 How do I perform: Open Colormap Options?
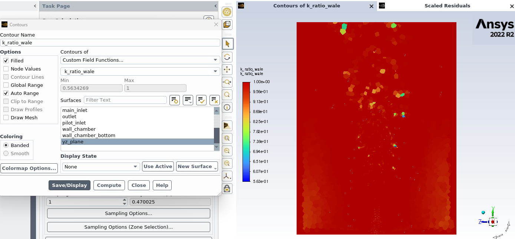pyautogui.click(x=29, y=168)
